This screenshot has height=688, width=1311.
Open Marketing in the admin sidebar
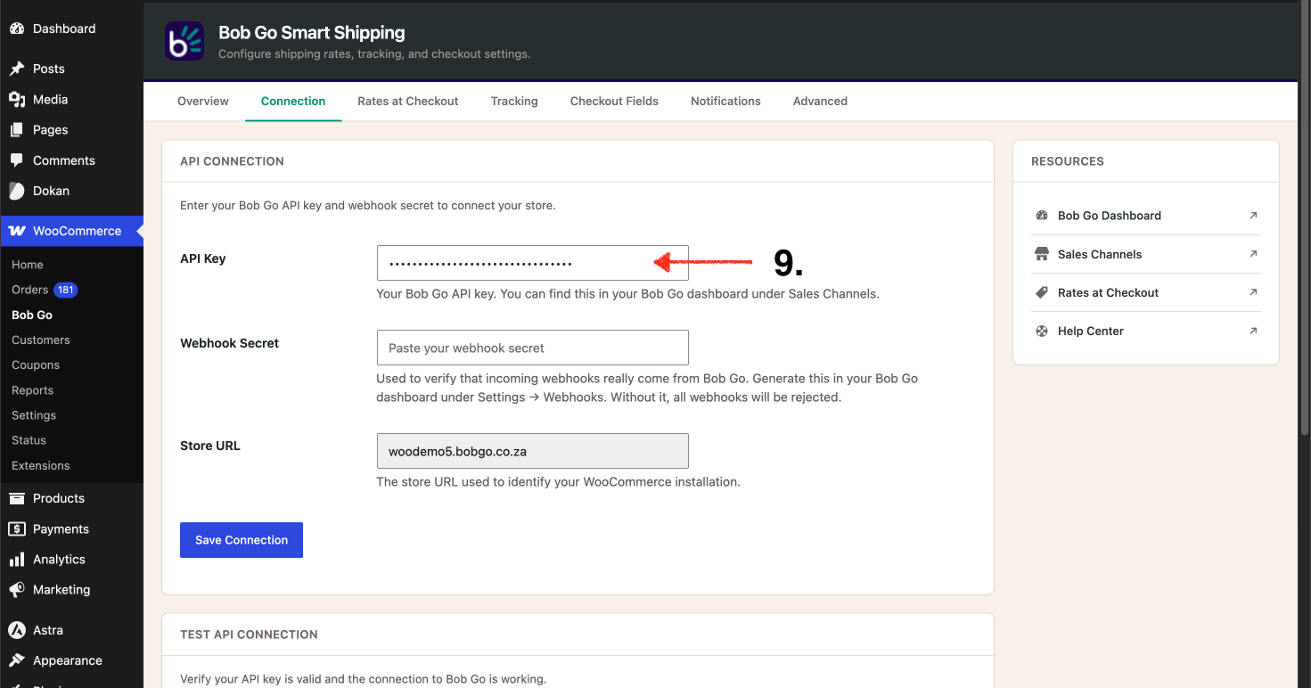(71, 590)
